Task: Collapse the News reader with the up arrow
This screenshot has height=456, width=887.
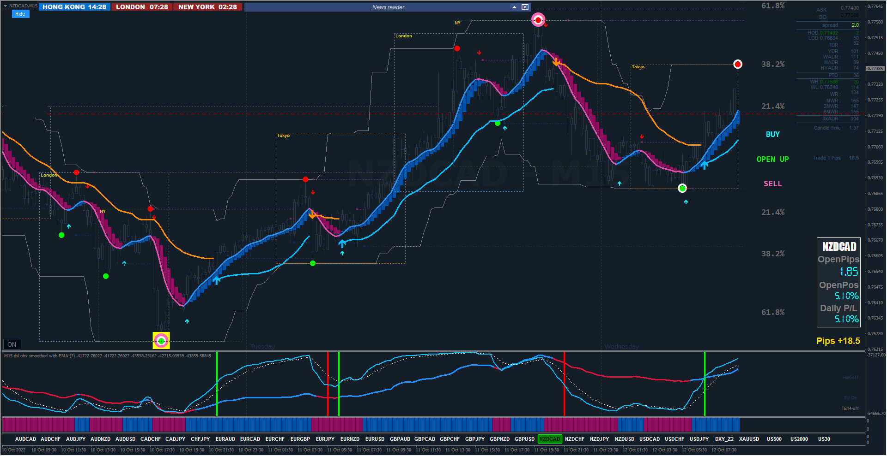Action: 514,7
